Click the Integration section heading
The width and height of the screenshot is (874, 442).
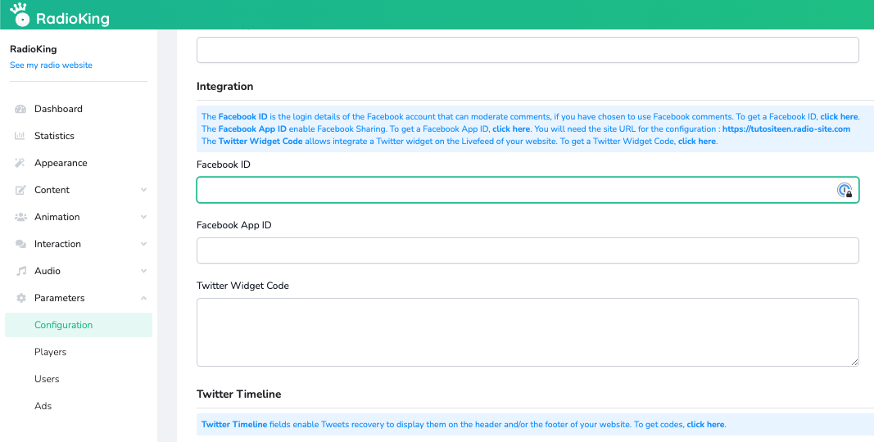tap(224, 86)
